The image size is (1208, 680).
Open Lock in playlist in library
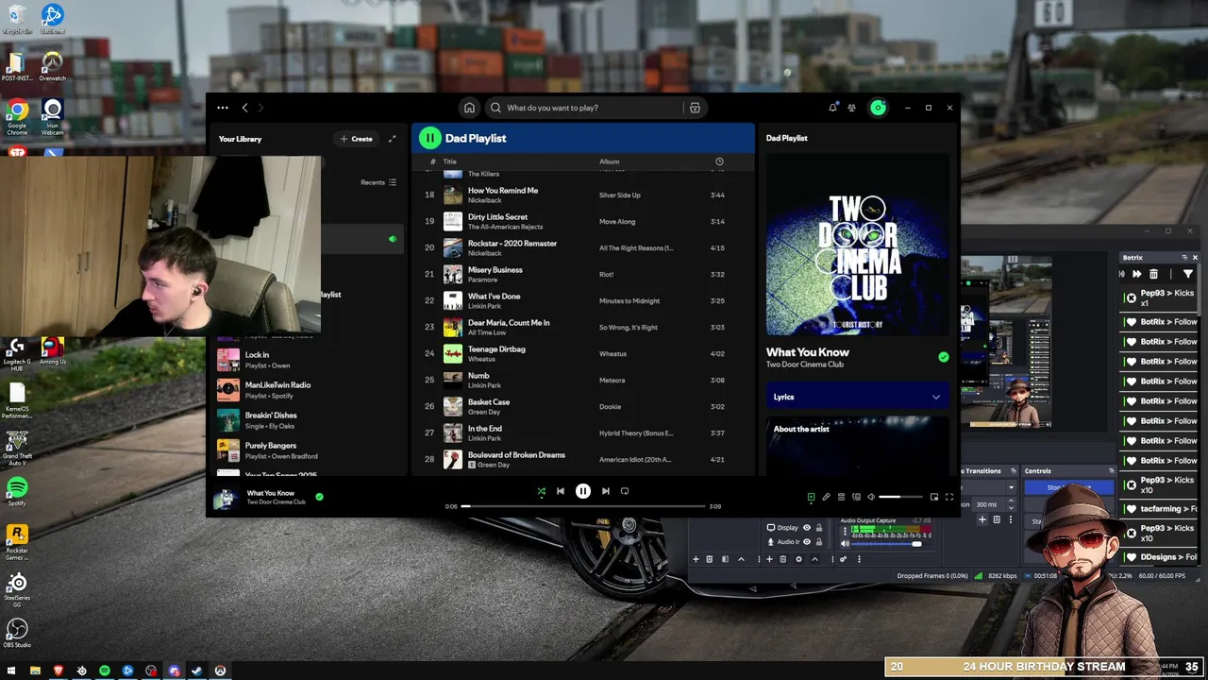(x=310, y=360)
